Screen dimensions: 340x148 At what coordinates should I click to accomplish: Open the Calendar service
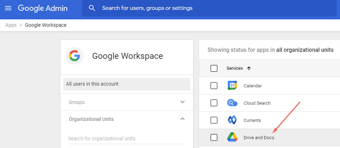click(252, 86)
